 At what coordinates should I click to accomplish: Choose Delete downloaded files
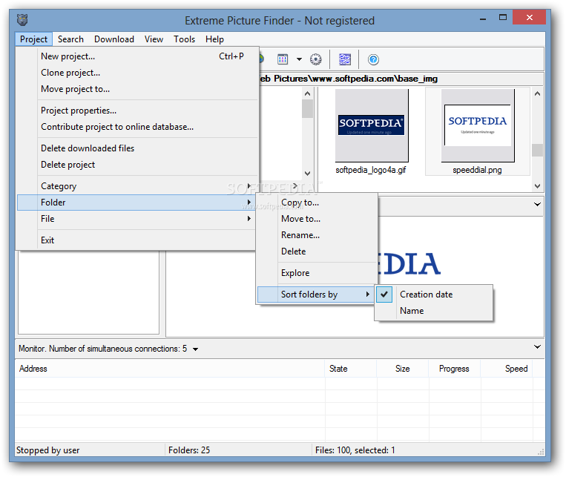click(x=137, y=148)
